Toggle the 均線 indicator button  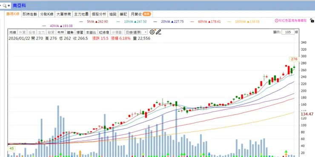point(13,32)
